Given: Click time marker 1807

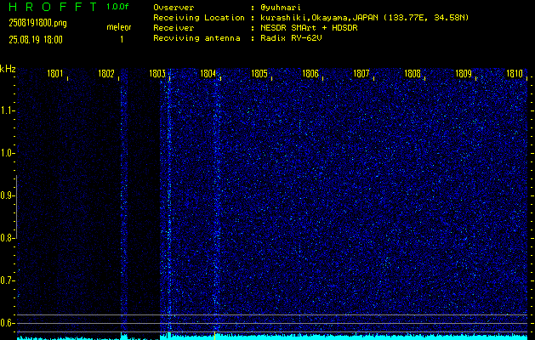Looking at the screenshot, I should click(x=361, y=74).
